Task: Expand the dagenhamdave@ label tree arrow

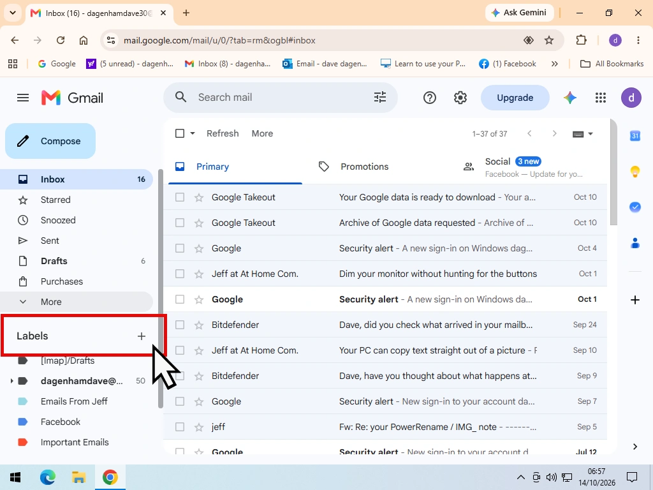Action: click(x=11, y=381)
